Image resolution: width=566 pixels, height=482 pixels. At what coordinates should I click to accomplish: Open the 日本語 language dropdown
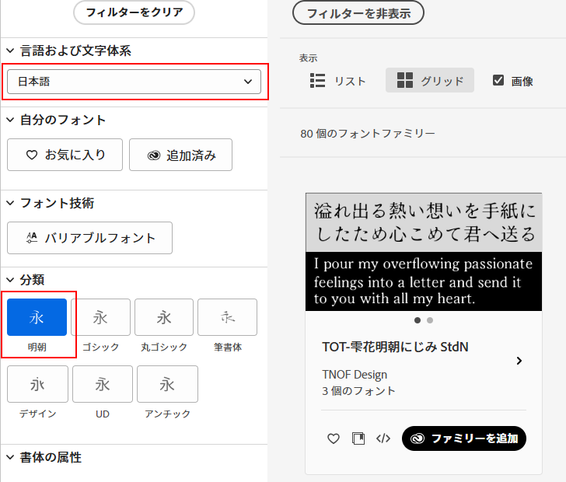point(134,81)
